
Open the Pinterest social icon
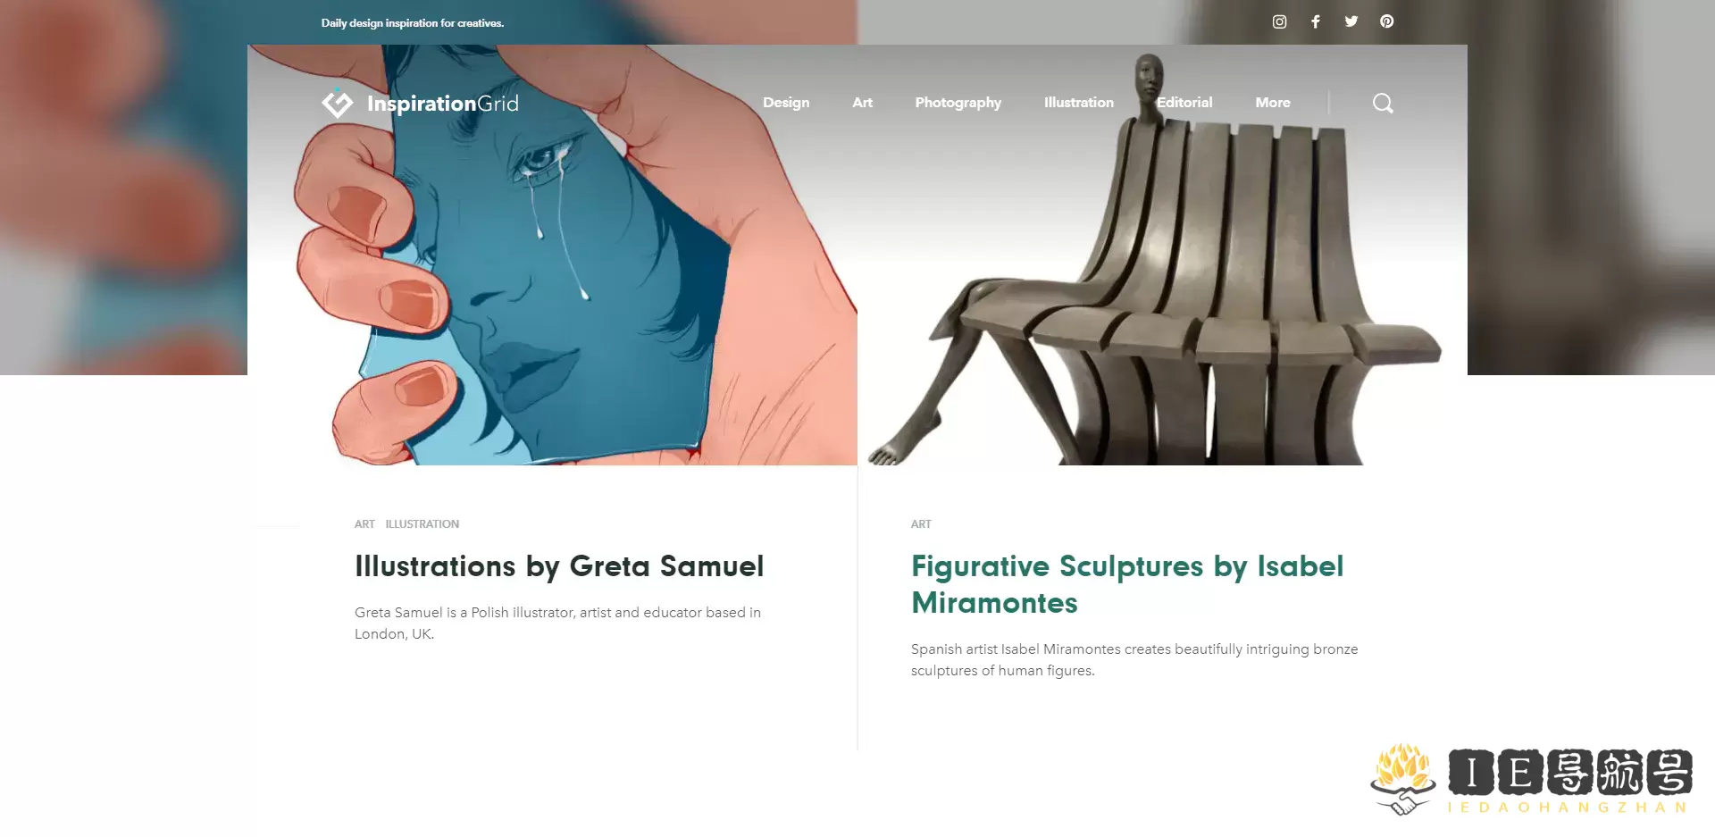coord(1386,21)
